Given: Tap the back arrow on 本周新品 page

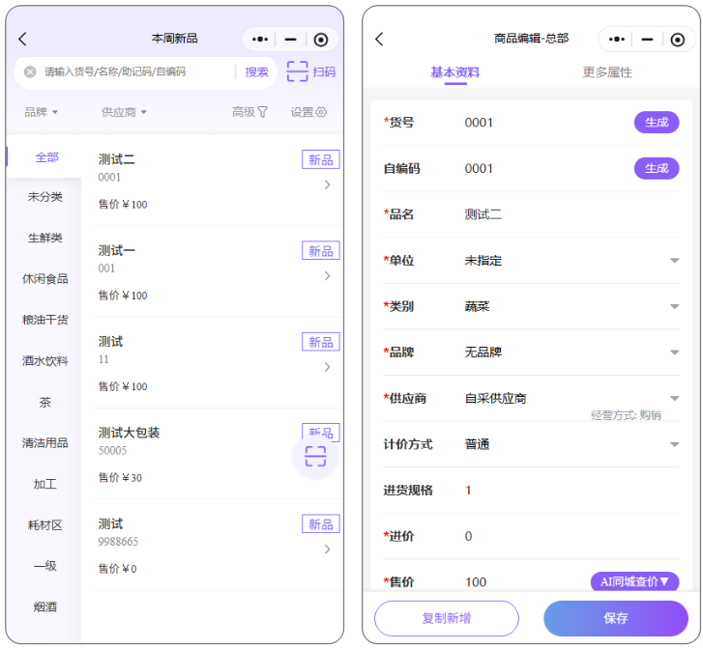Looking at the screenshot, I should 23,39.
